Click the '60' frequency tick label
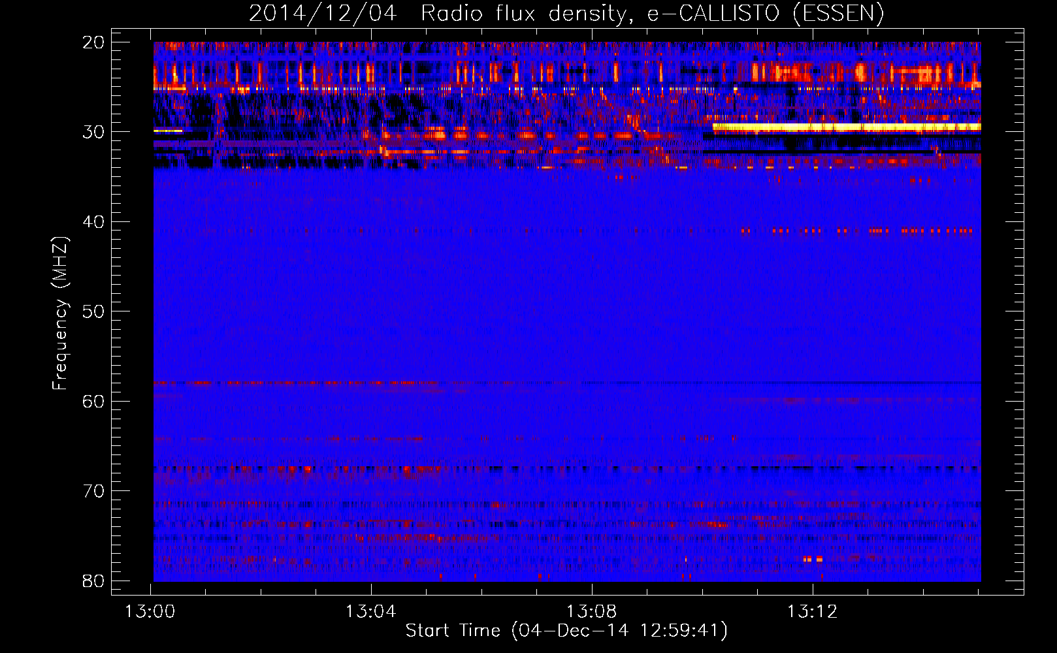The width and height of the screenshot is (1057, 653). 94,401
